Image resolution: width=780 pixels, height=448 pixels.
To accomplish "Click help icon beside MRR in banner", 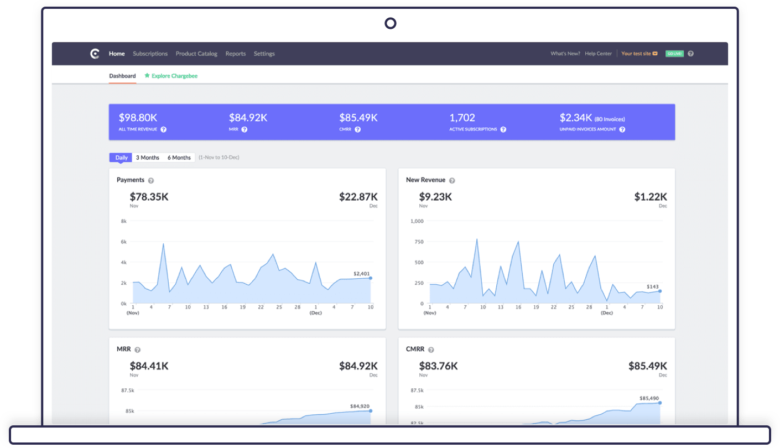I will tap(245, 129).
